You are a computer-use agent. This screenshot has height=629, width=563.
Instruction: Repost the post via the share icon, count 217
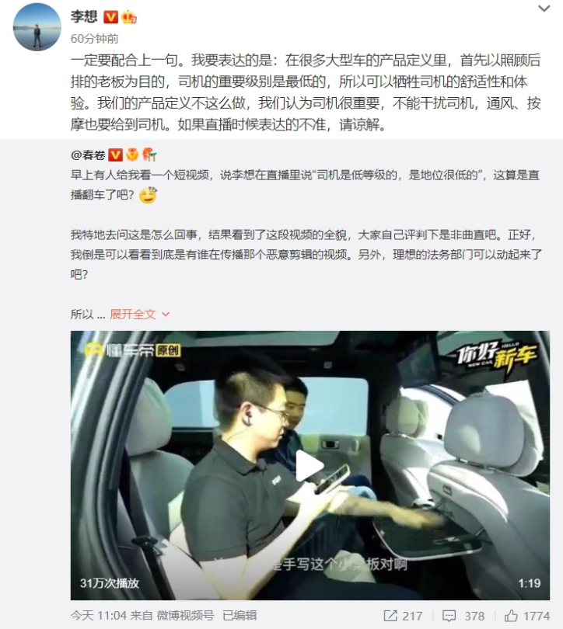(403, 616)
